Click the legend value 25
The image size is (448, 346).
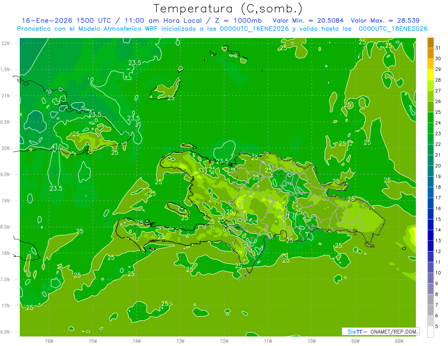coord(438,112)
